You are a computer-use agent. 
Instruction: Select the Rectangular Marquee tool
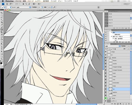(x=2, y=15)
